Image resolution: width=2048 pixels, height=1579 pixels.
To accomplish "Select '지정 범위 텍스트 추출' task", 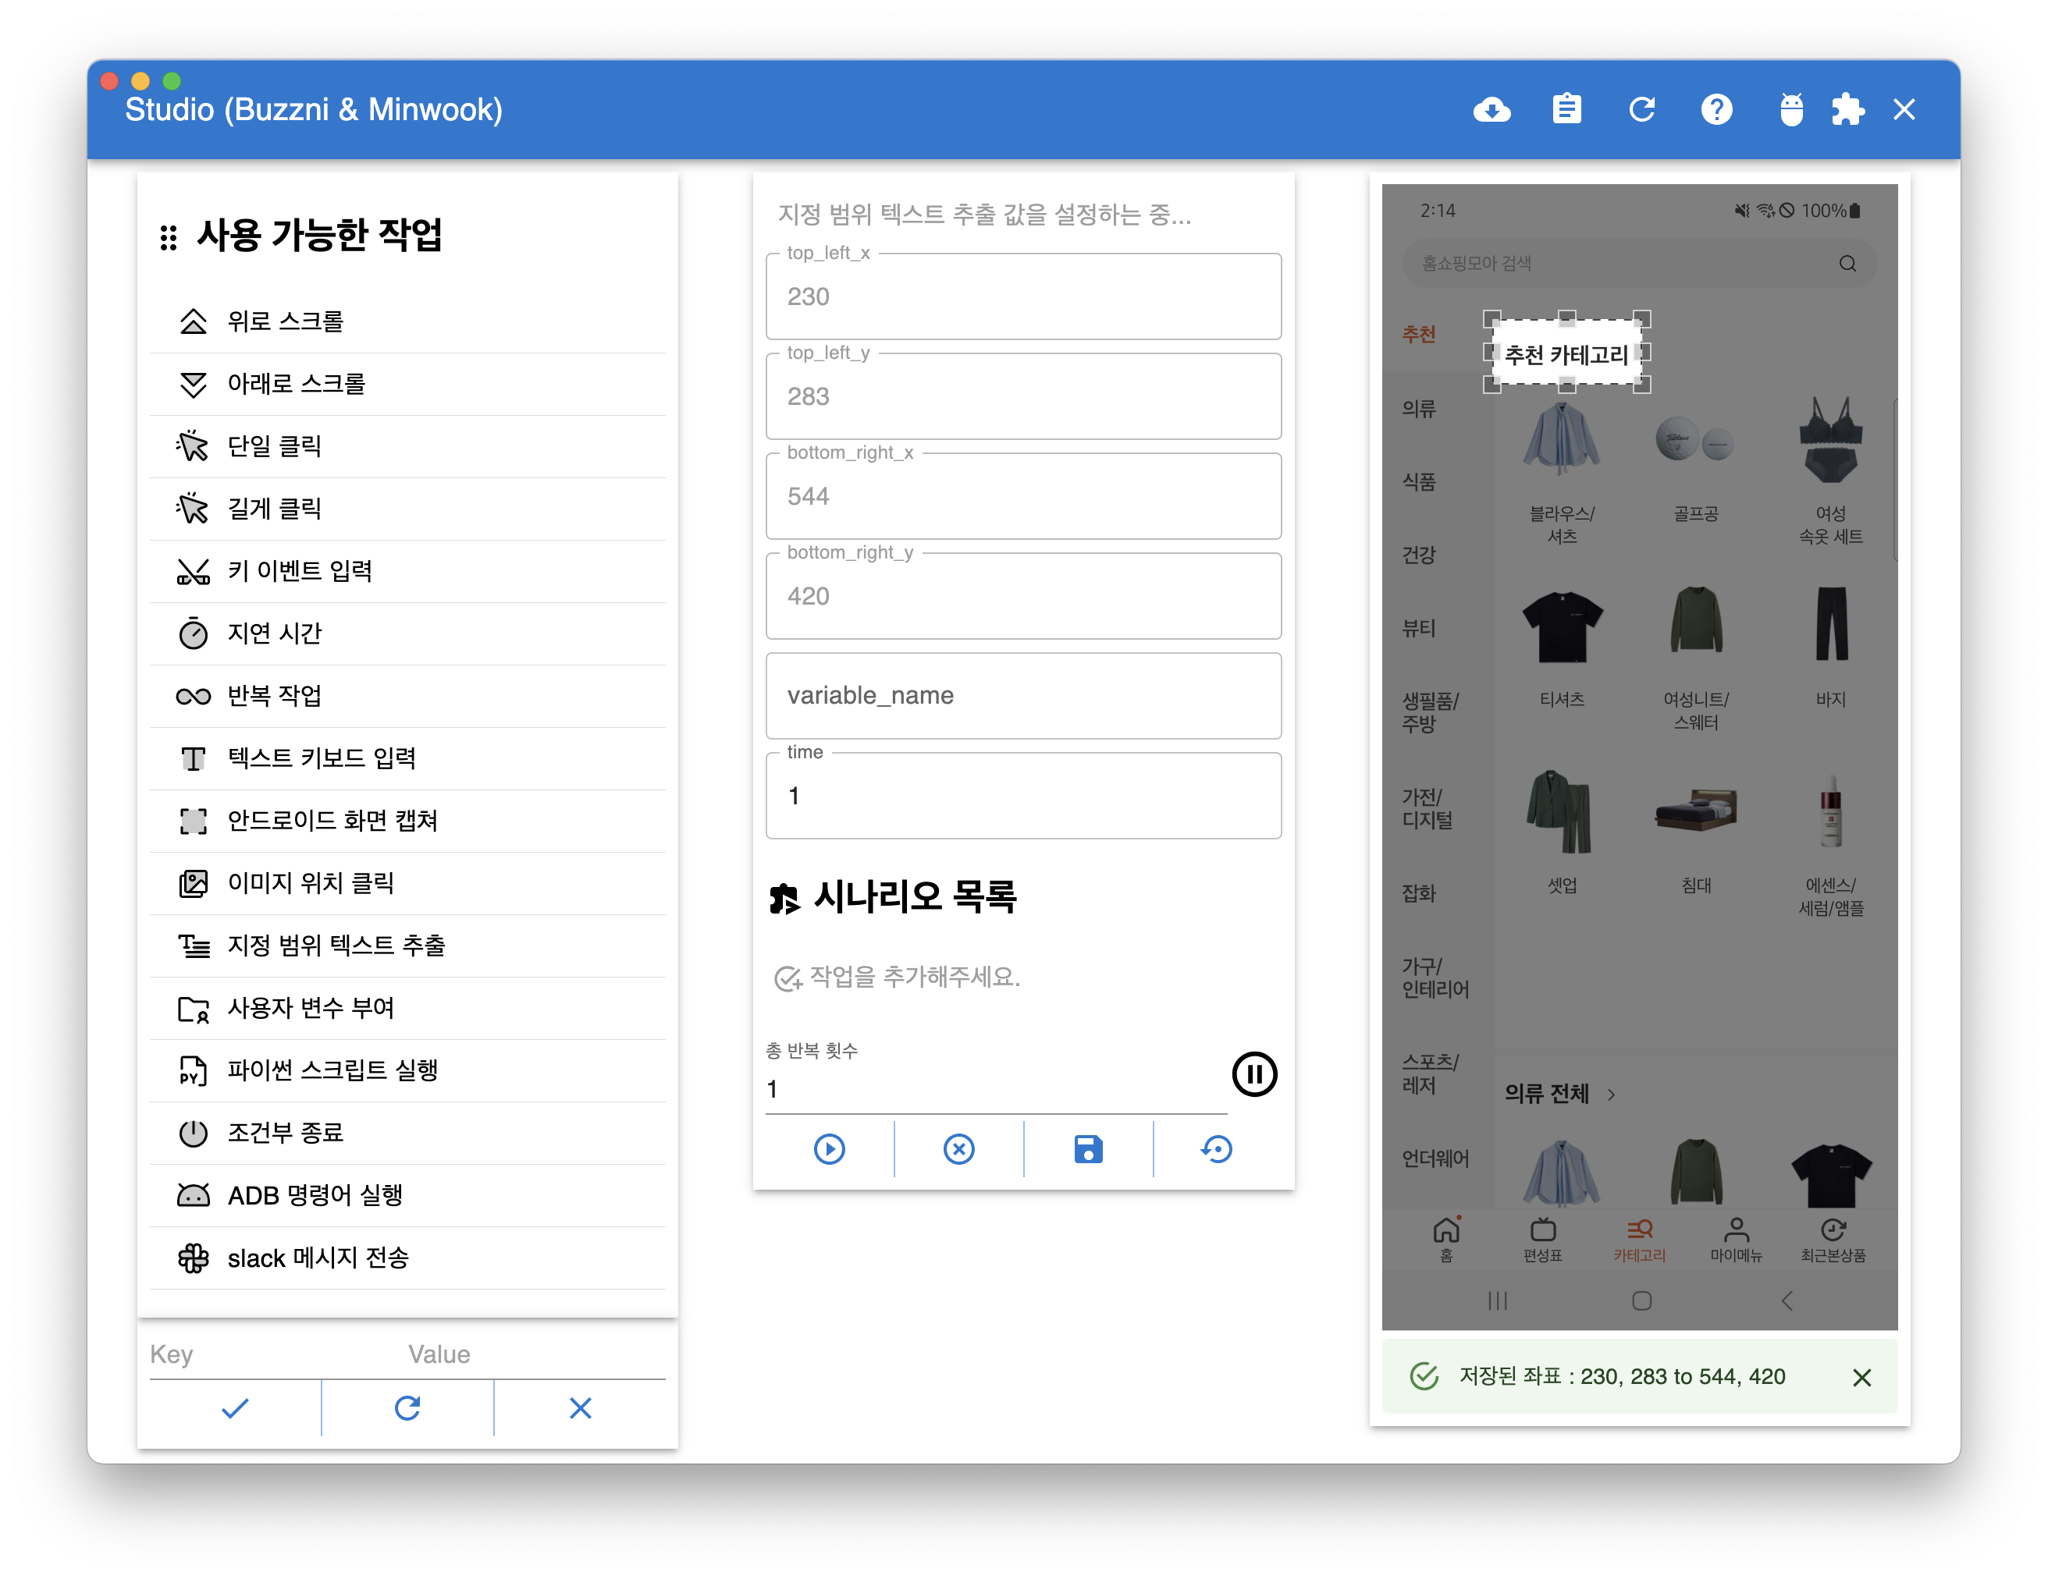I will pos(336,946).
